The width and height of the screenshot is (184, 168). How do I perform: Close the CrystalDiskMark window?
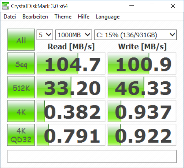tap(173, 6)
